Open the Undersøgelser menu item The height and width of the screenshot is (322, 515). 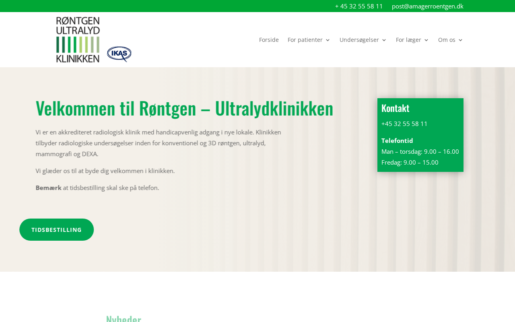pos(359,40)
